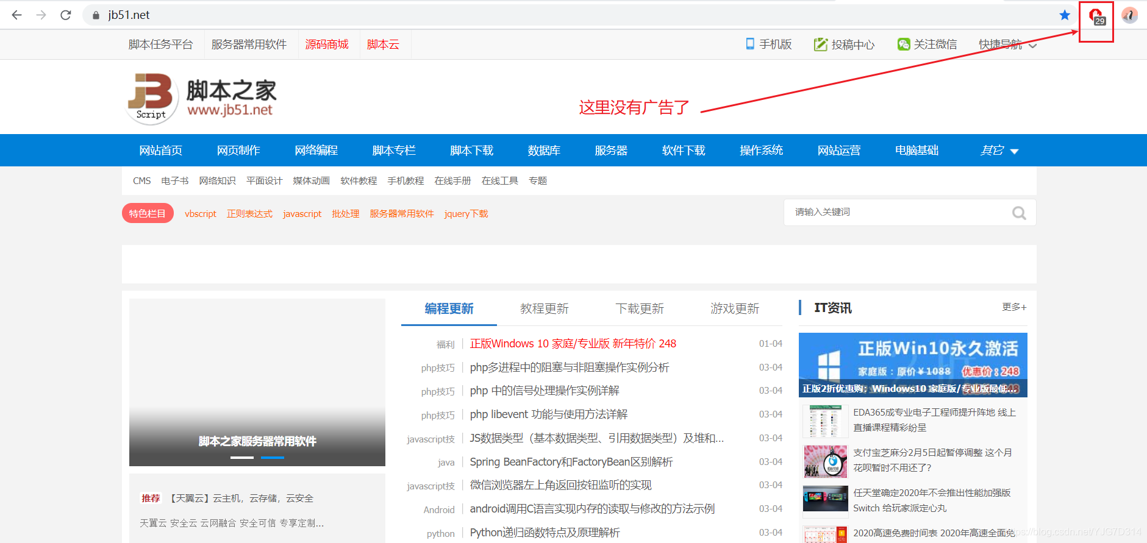Select the white first carousel indicator
1147x543 pixels.
click(241, 457)
